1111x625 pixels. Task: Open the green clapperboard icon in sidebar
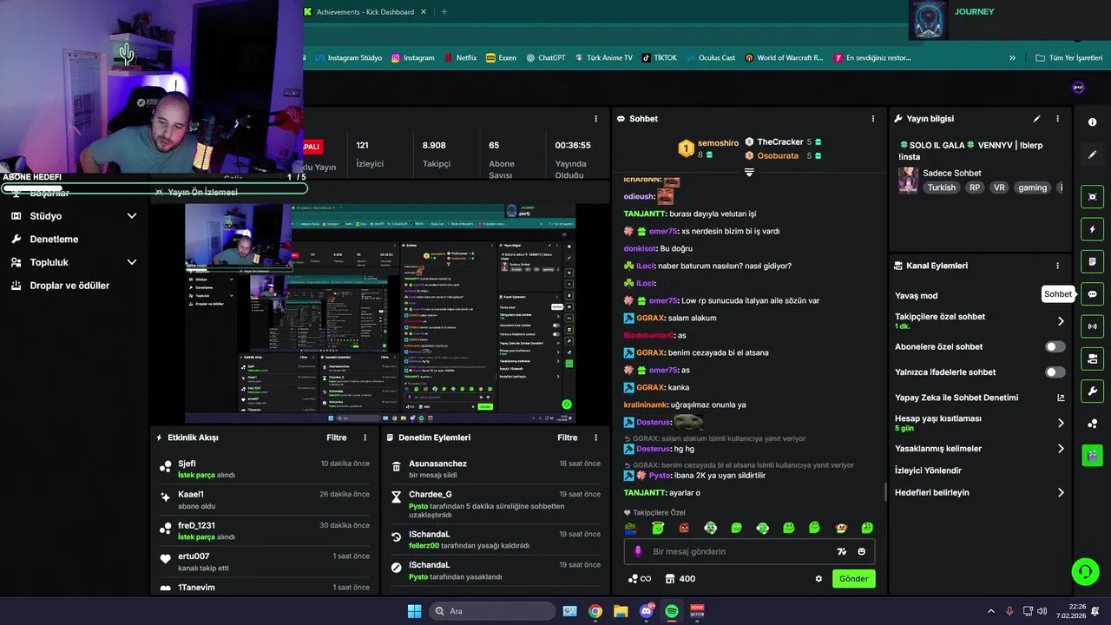coord(1092,456)
